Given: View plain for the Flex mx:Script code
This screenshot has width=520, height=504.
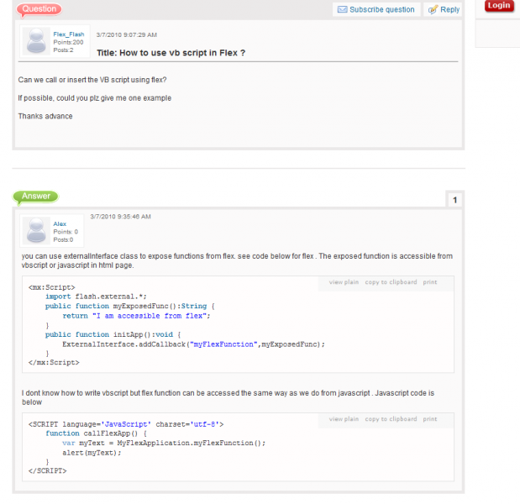Looking at the screenshot, I should (x=344, y=282).
